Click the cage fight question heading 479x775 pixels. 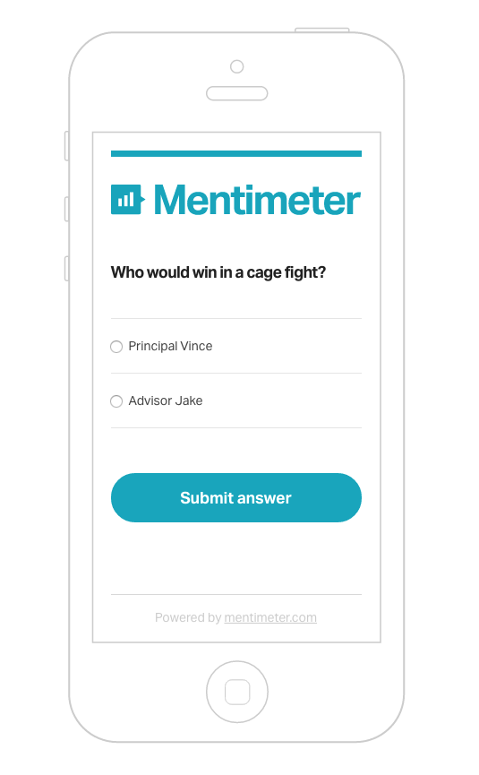[218, 272]
